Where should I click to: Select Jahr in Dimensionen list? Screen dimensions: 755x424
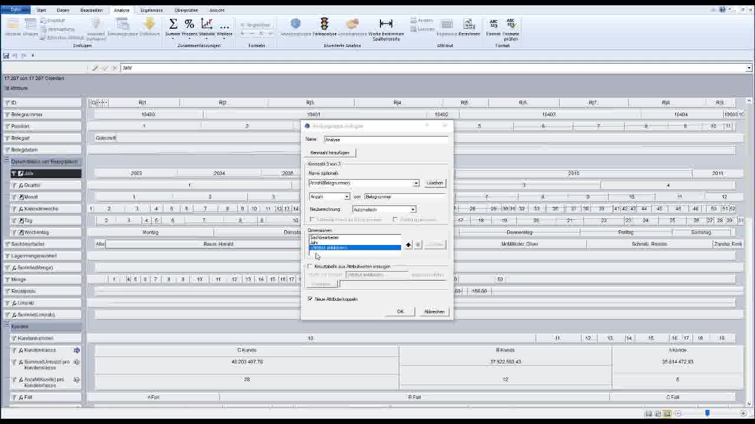pos(354,243)
